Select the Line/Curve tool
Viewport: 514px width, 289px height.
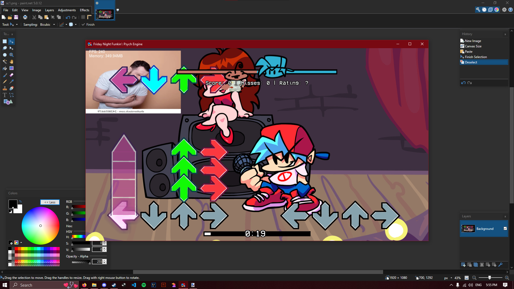12,95
